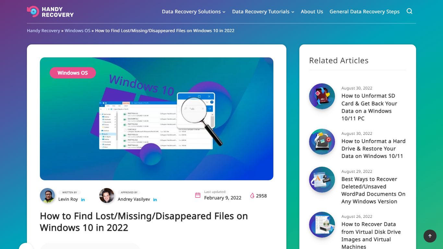Open How to Unformat SD Card article
The height and width of the screenshot is (249, 443).
click(x=369, y=107)
